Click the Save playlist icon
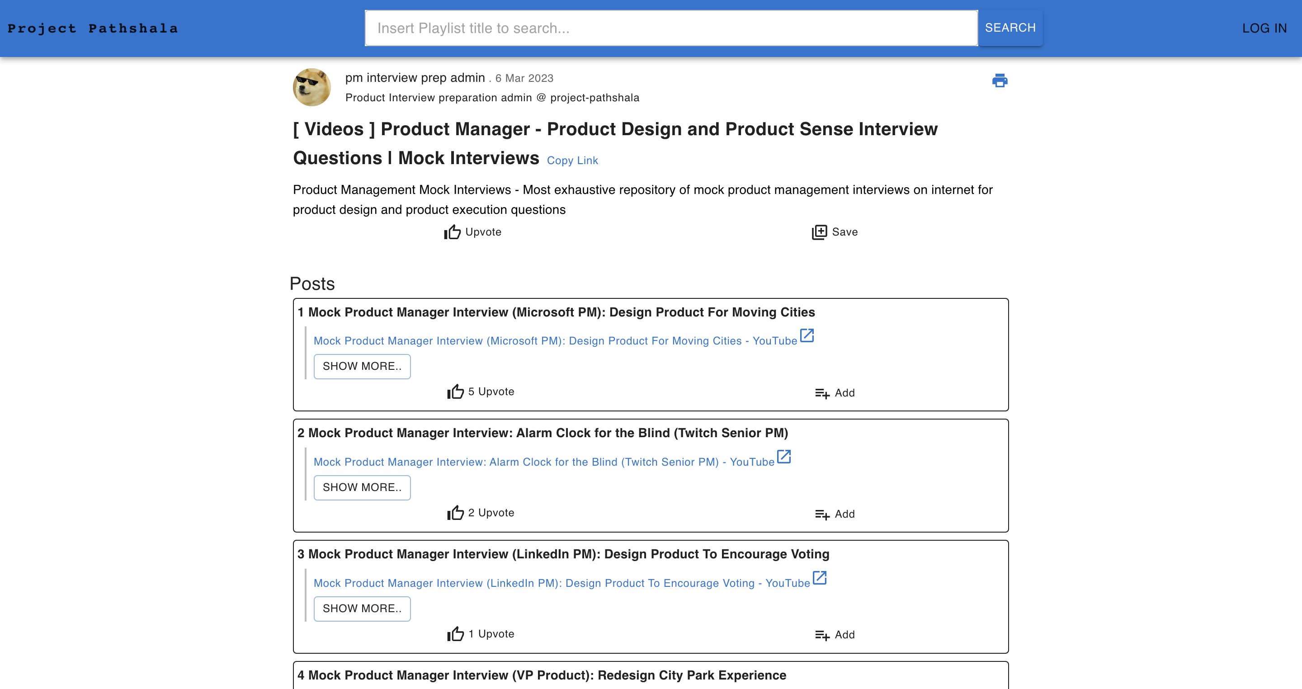This screenshot has height=689, width=1302. tap(819, 232)
